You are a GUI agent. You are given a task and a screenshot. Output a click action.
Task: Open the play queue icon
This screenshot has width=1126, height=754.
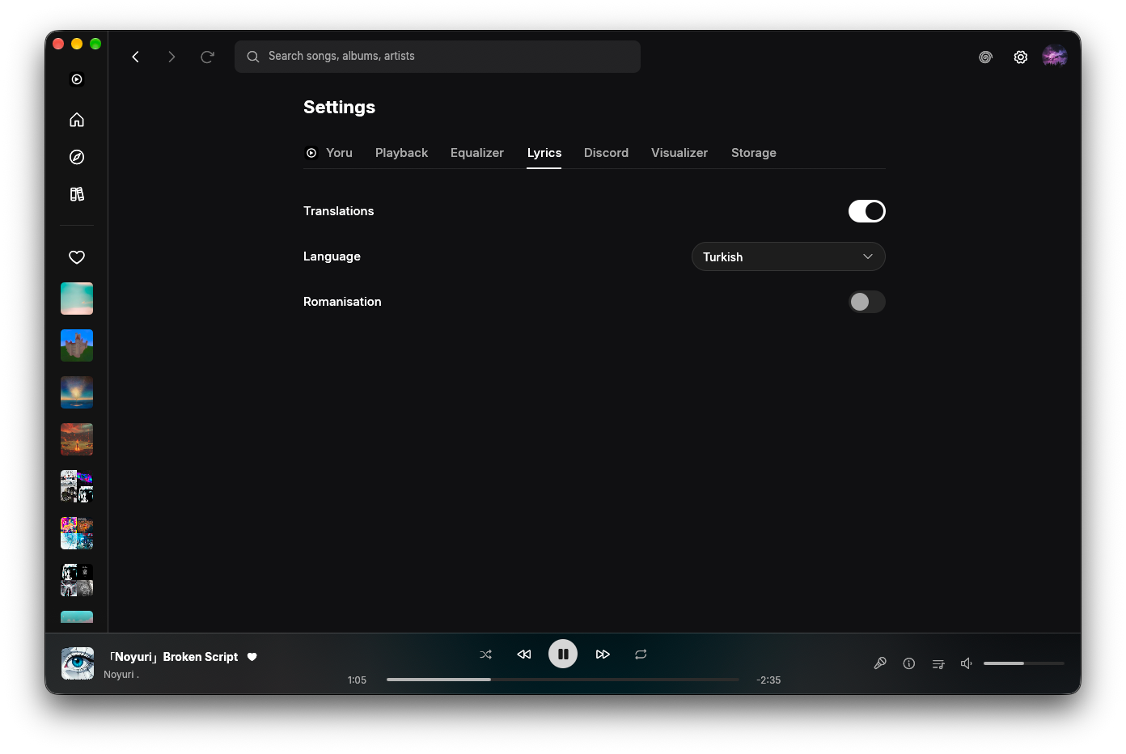coord(938,663)
